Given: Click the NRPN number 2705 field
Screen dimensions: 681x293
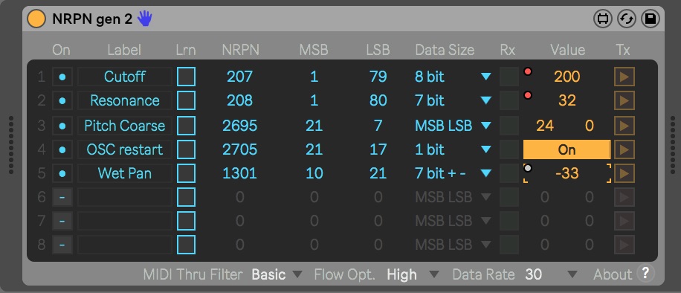Looking at the screenshot, I should [239, 149].
